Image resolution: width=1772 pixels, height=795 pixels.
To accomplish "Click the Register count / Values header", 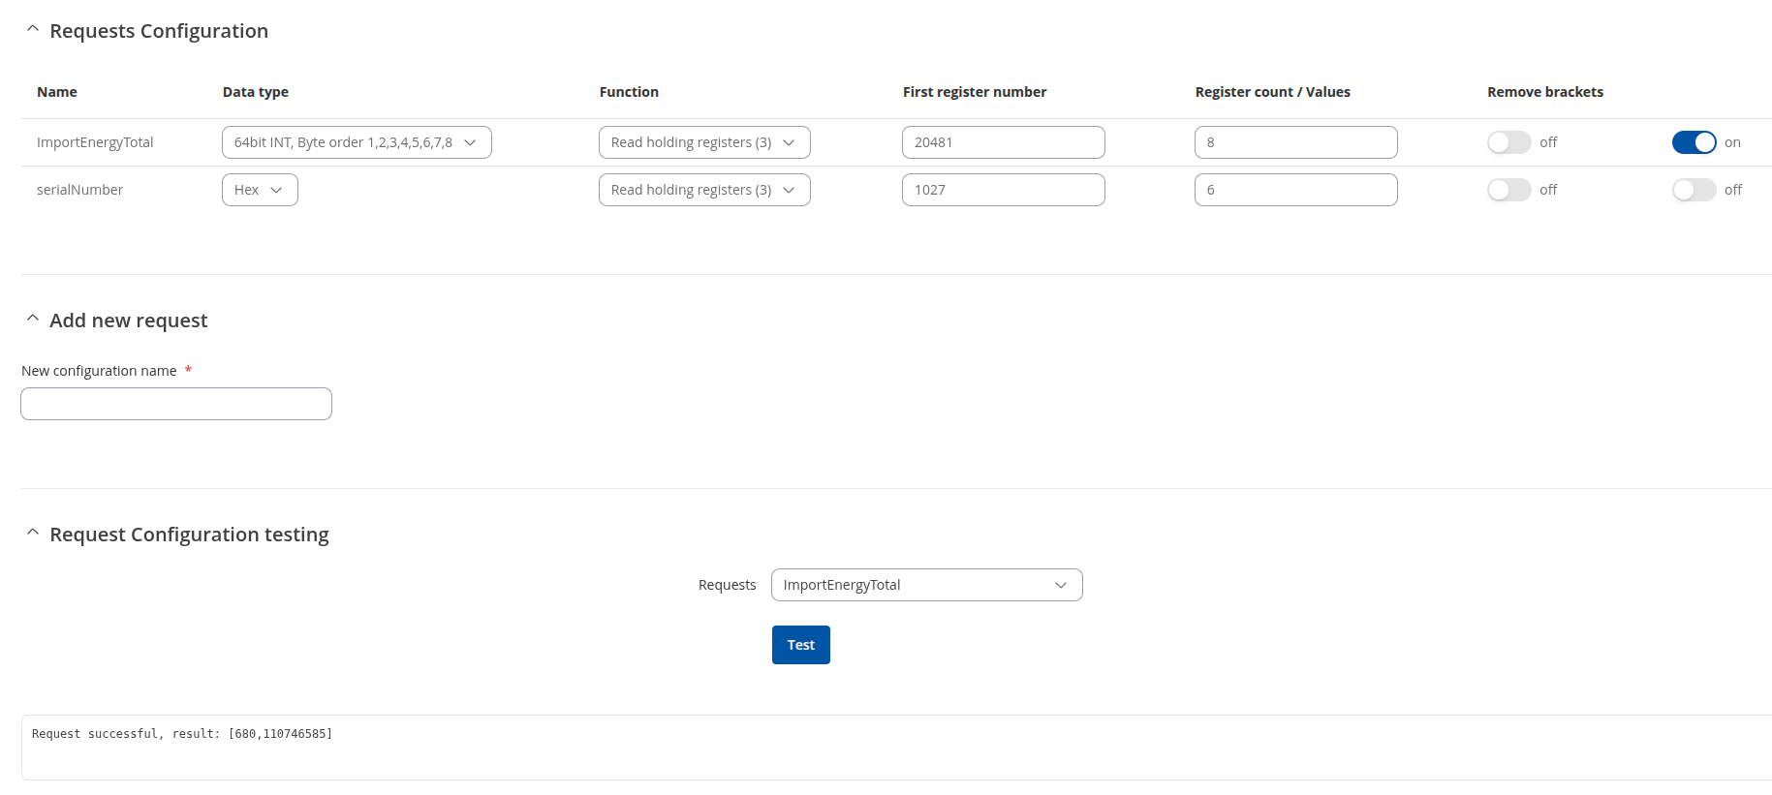I will click(x=1272, y=92).
